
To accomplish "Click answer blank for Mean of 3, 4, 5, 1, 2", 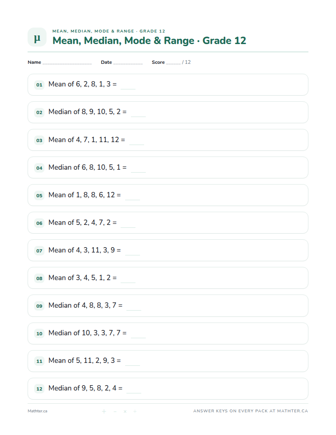I will [128, 282].
